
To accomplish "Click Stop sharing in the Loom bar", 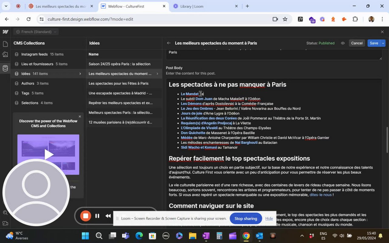I will tap(246, 218).
